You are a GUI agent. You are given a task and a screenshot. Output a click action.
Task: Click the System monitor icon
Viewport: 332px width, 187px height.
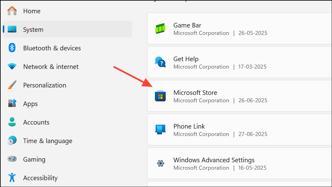pyautogui.click(x=12, y=29)
